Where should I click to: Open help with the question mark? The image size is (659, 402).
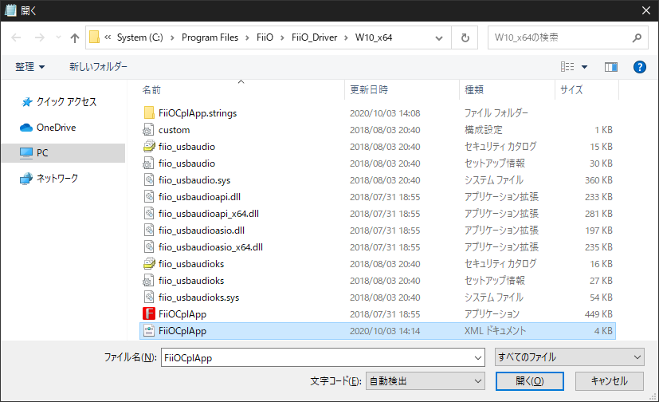639,67
